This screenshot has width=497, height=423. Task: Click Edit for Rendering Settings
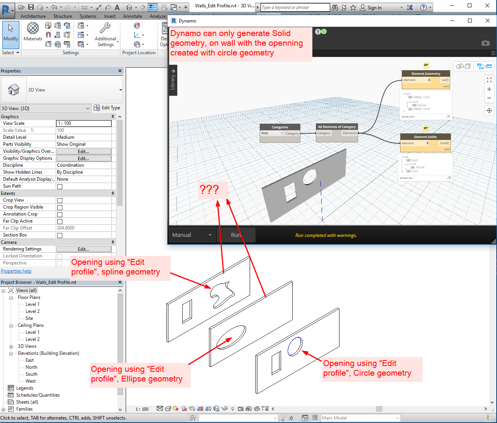[x=84, y=249]
